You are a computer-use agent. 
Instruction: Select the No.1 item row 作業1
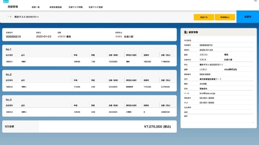[89, 62]
